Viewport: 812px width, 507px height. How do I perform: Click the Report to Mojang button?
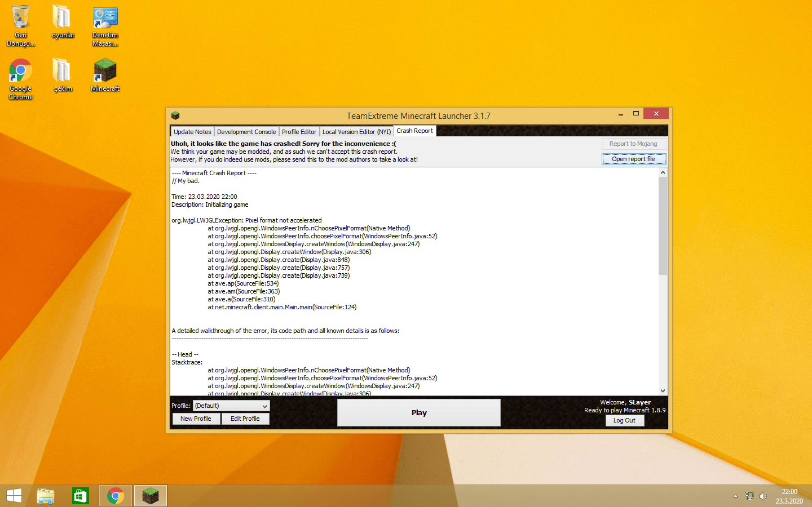[x=633, y=144]
